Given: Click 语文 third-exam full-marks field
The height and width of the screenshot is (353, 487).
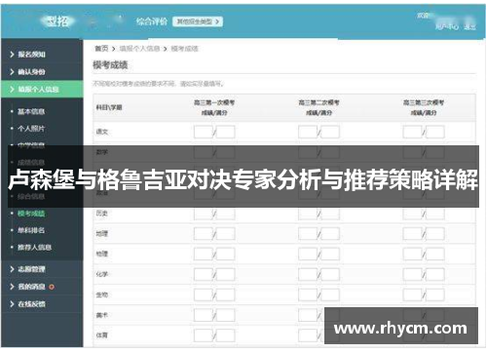Looking at the screenshot, I should (x=434, y=132).
